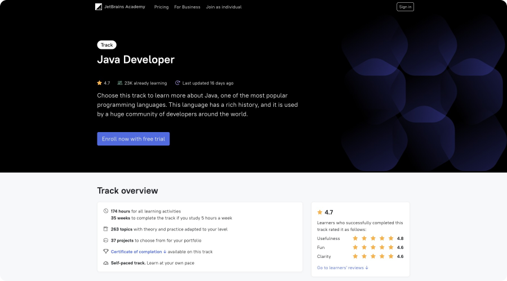This screenshot has width=507, height=281.
Task: Click the '37 projects' text
Action: point(122,241)
